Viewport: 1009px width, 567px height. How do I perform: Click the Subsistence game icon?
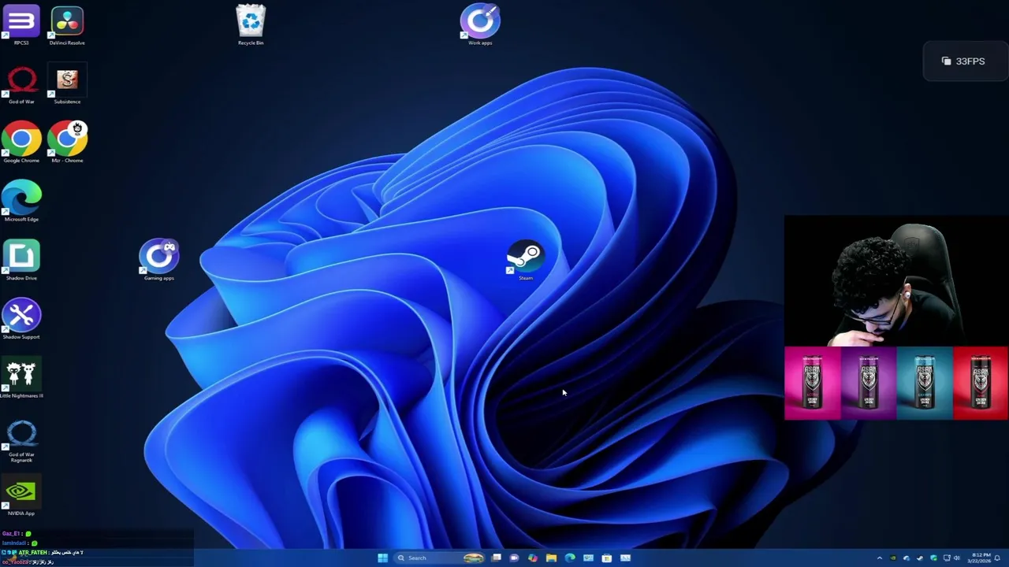(67, 84)
